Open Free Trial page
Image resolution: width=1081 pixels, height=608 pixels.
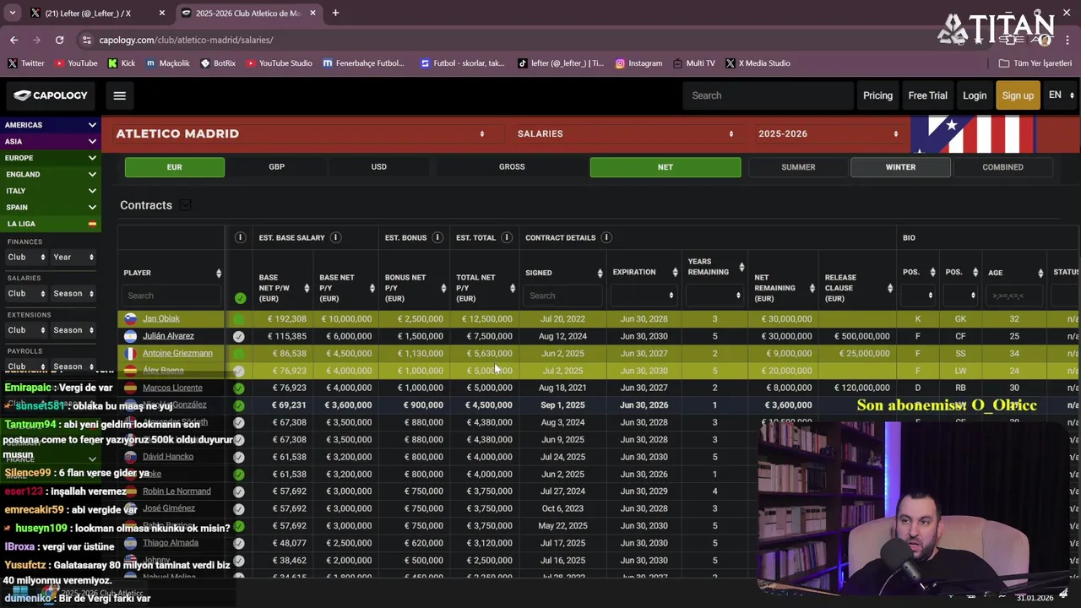point(927,95)
